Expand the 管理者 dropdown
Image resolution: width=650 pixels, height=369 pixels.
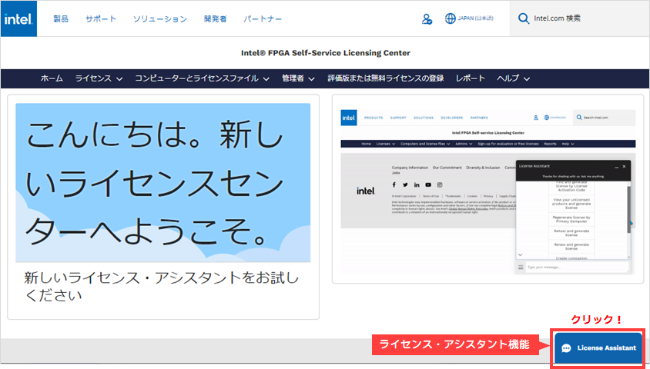[298, 78]
